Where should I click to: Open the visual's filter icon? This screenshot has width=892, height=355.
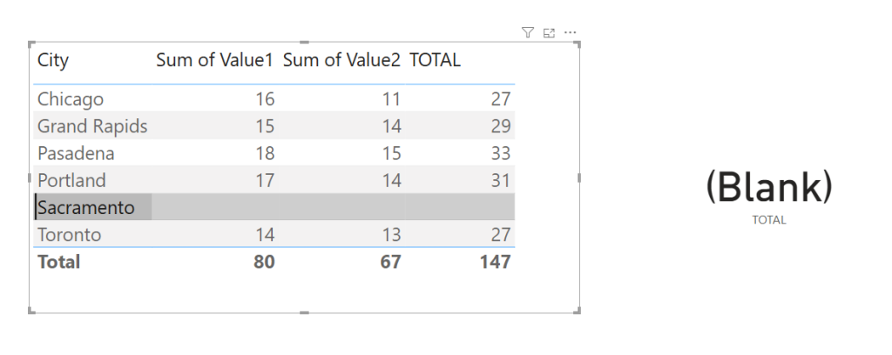pos(527,32)
